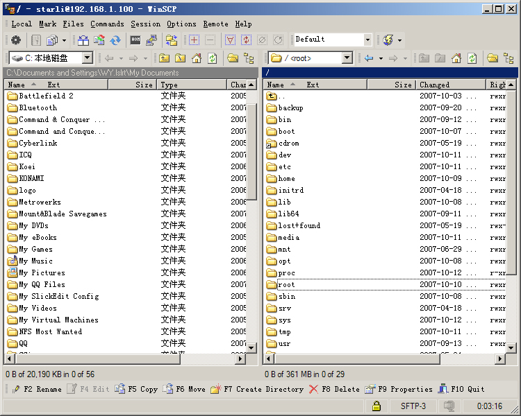Screen dimensions: 521x416
Task: Open the Remote menu
Action: (215, 24)
